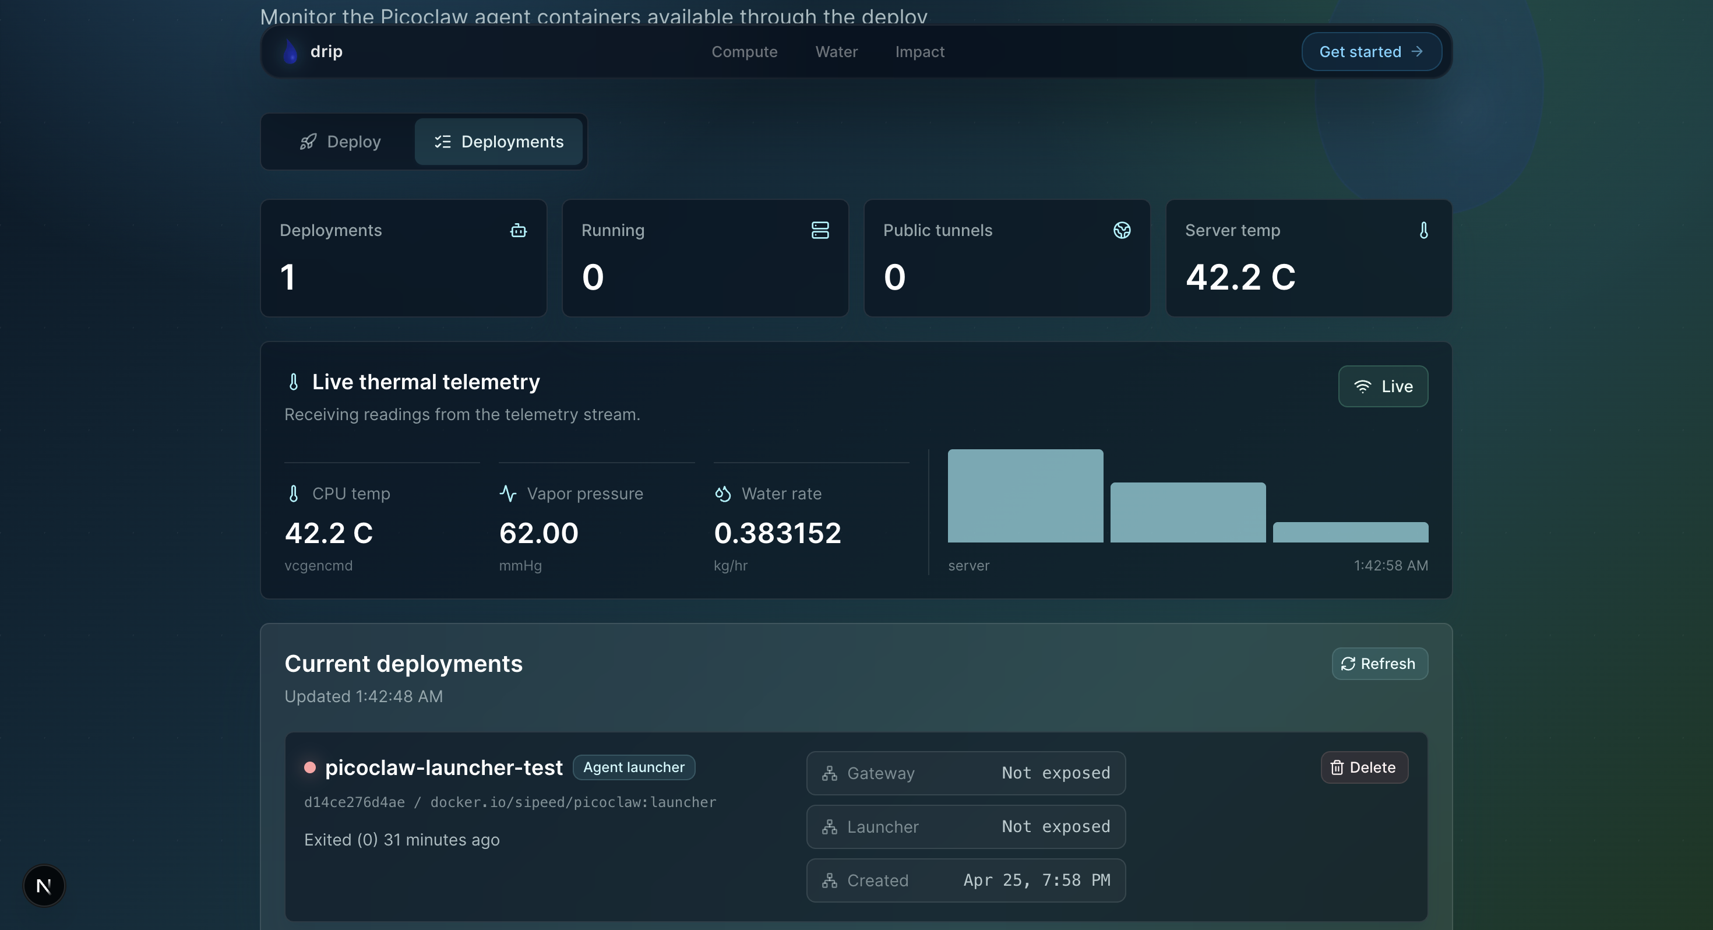The image size is (1713, 930).
Task: Switch to the Deploy tab
Action: (340, 142)
